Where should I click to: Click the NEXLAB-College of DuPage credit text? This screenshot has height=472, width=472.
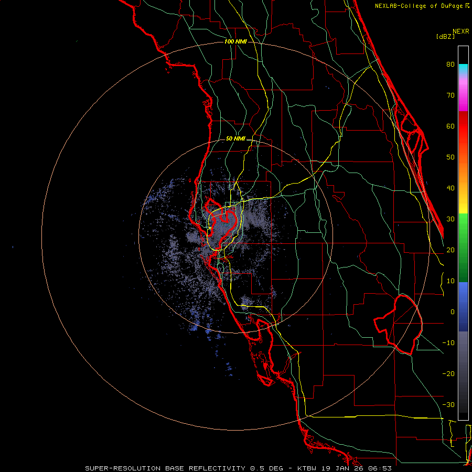422,6
